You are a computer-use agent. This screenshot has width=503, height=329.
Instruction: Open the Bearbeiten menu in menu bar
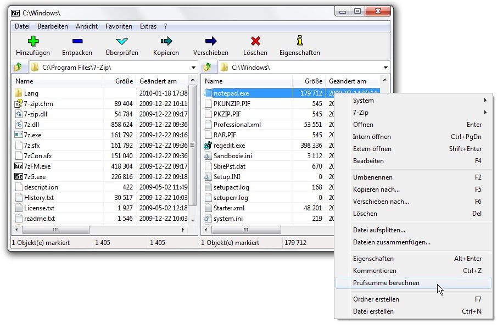(x=53, y=26)
